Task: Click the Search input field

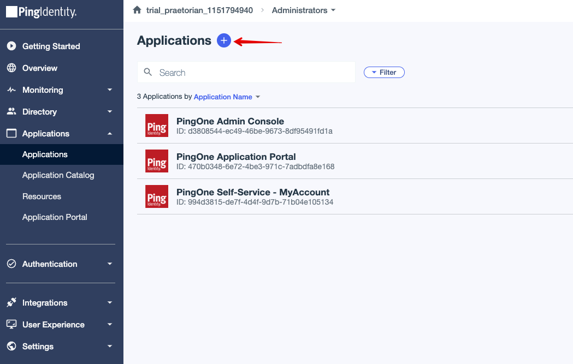Action: point(246,72)
